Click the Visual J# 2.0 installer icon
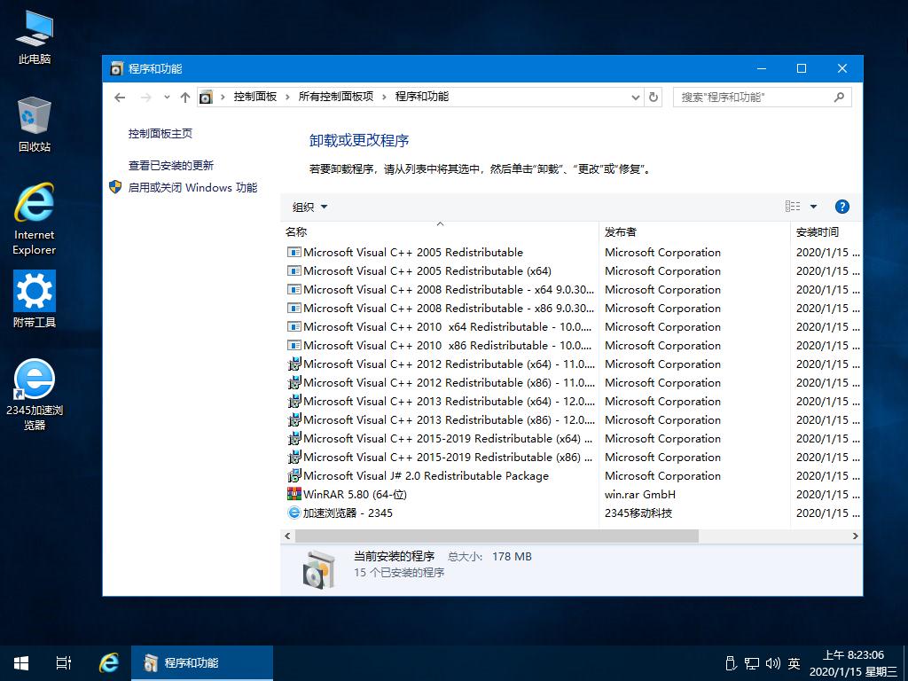908x681 pixels. click(294, 475)
